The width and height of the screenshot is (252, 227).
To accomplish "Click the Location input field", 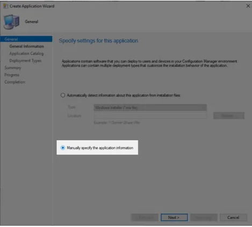I will click(150, 115).
